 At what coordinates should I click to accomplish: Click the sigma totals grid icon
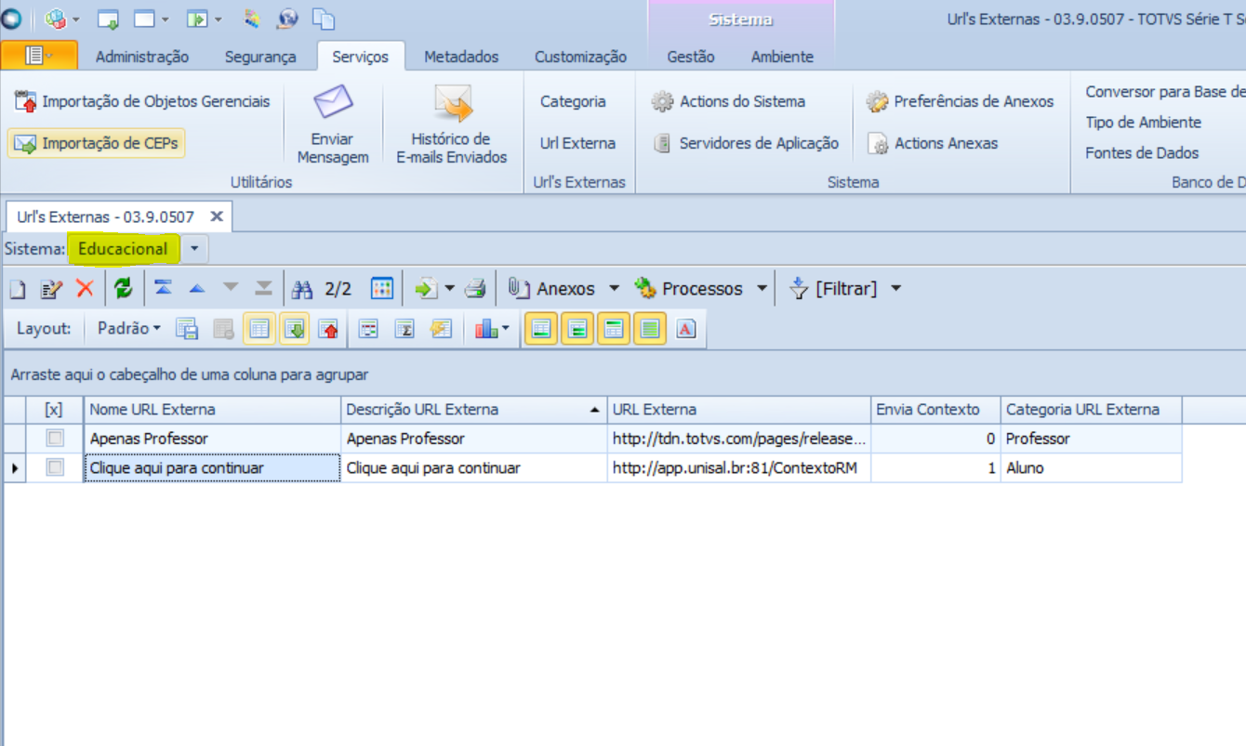point(404,329)
